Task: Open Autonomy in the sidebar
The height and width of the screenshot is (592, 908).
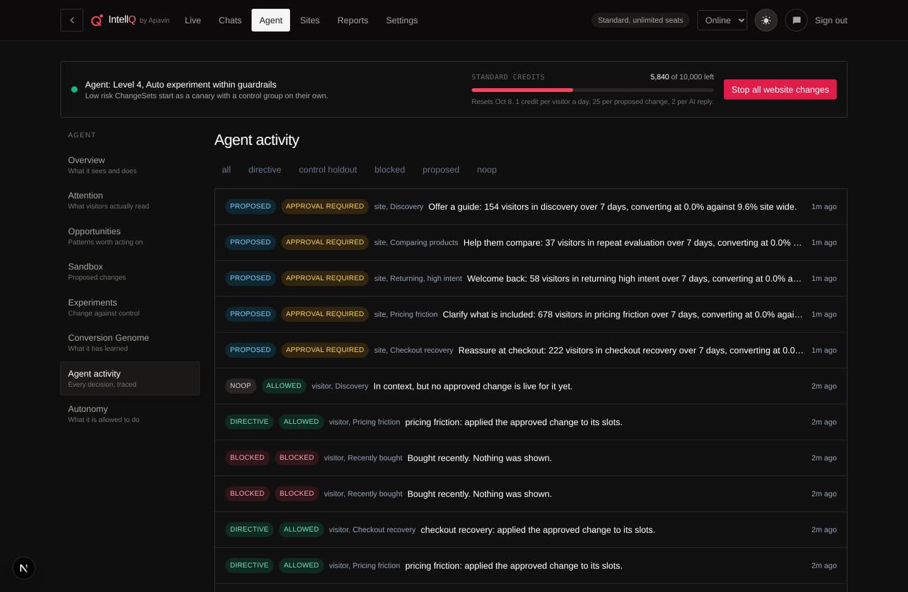Action: coord(130,414)
